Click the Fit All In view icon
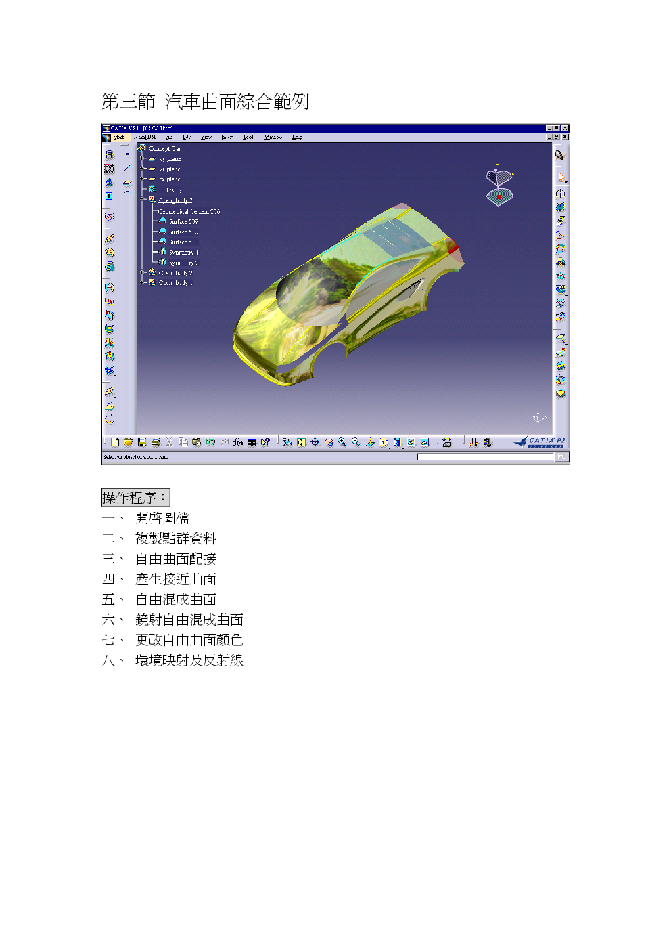This screenshot has height=950, width=671. pos(301,442)
